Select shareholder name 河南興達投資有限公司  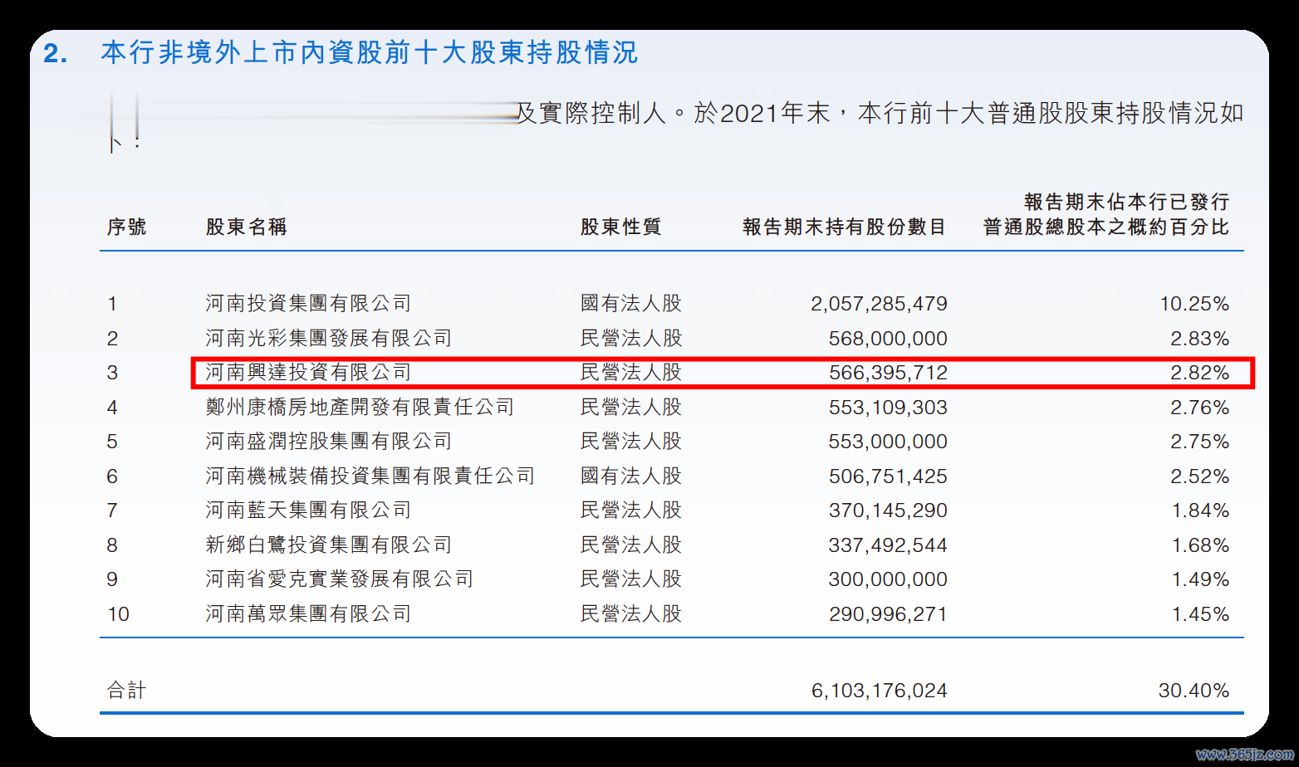309,373
